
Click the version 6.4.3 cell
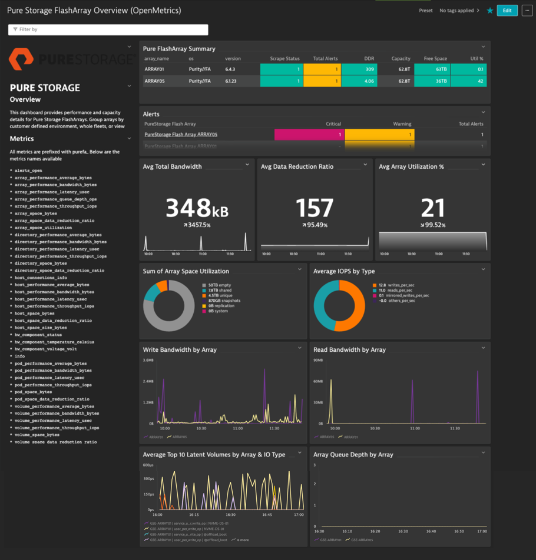coord(230,69)
